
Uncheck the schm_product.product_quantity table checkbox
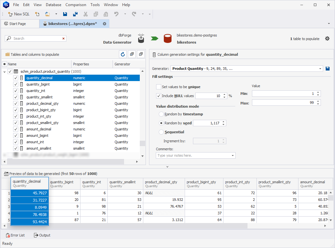click(x=10, y=71)
